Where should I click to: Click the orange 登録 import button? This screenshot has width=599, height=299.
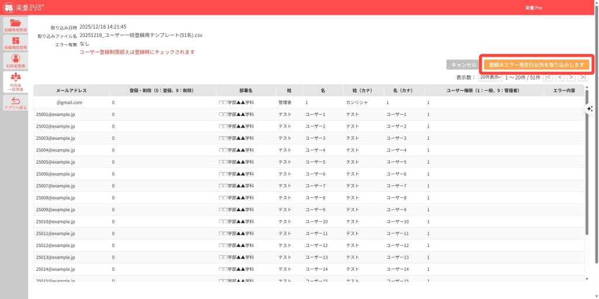point(536,65)
